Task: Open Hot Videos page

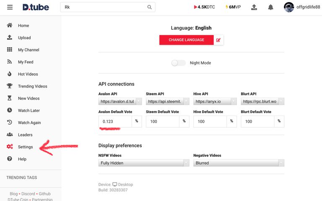Action: 28,74
